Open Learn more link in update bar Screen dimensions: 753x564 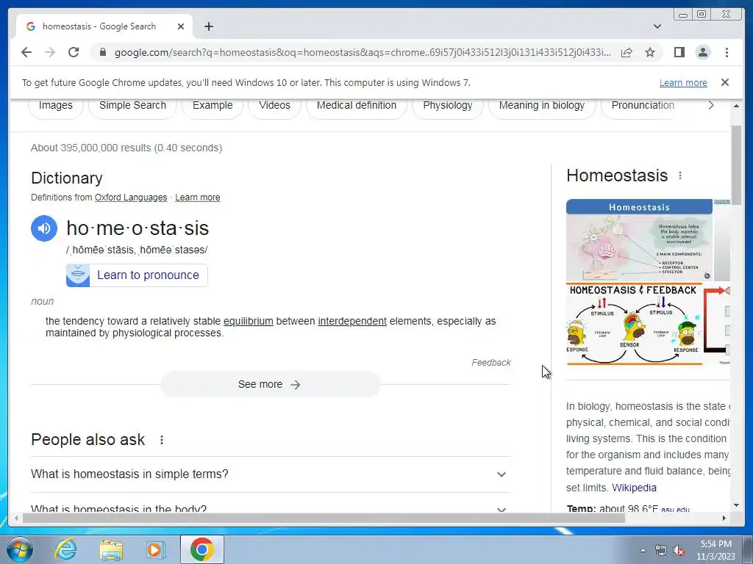683,82
